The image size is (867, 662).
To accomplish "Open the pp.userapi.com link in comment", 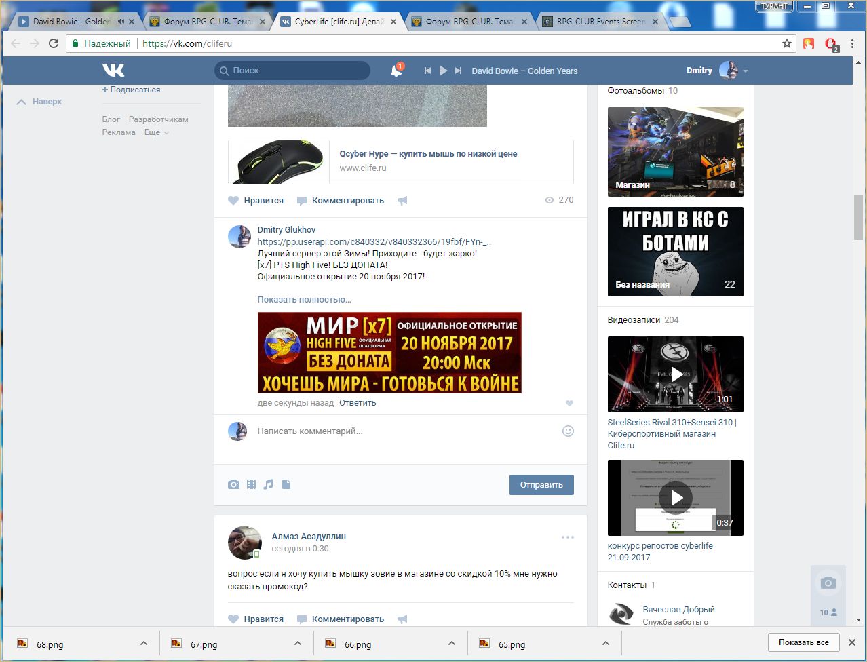I will pos(374,241).
